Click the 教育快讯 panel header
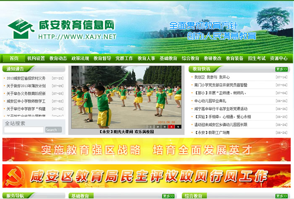The height and width of the screenshot is (199, 294). (x=201, y=69)
